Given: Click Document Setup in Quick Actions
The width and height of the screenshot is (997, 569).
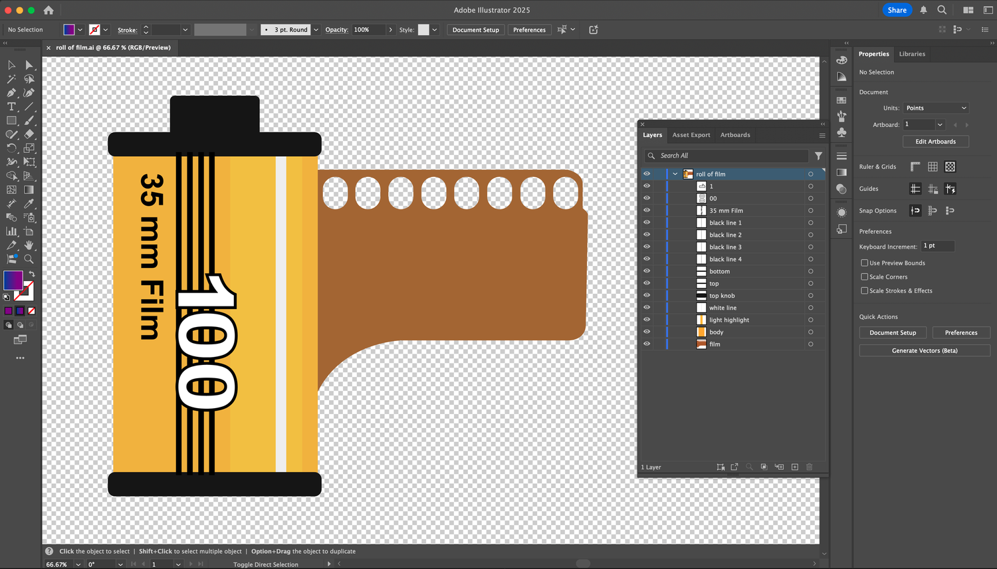Looking at the screenshot, I should 893,332.
